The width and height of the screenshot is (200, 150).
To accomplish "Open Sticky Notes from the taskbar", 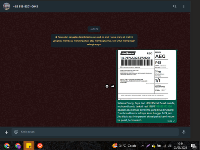I will 29,146.
